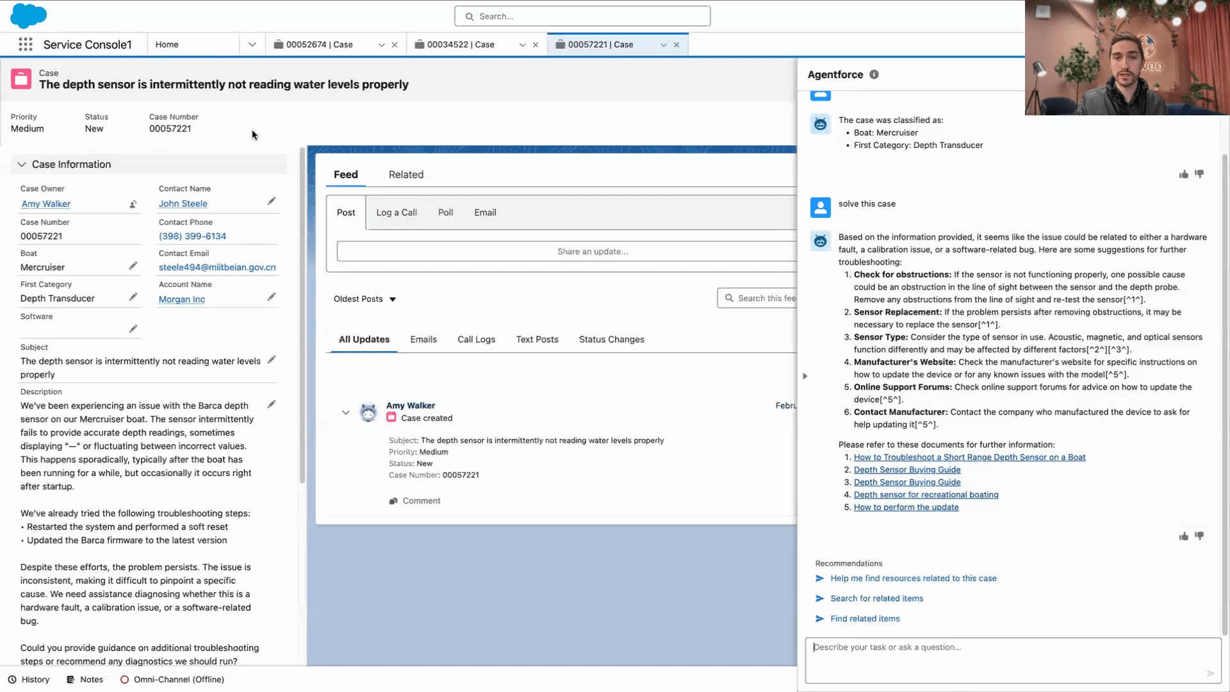1230x692 pixels.
Task: Collapse Amy Walker's Case created post
Action: [346, 413]
